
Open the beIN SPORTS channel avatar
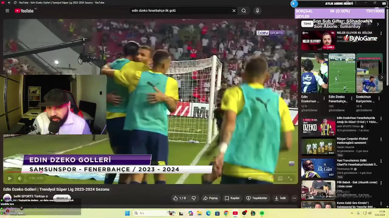coord(7,198)
